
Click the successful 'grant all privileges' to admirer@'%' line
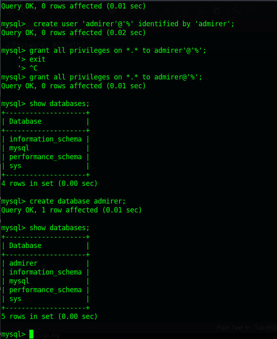coord(116,77)
